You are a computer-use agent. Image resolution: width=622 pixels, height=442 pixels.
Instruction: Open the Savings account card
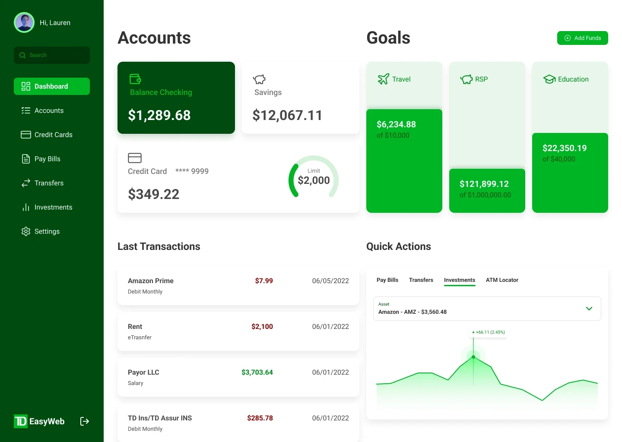pos(301,98)
